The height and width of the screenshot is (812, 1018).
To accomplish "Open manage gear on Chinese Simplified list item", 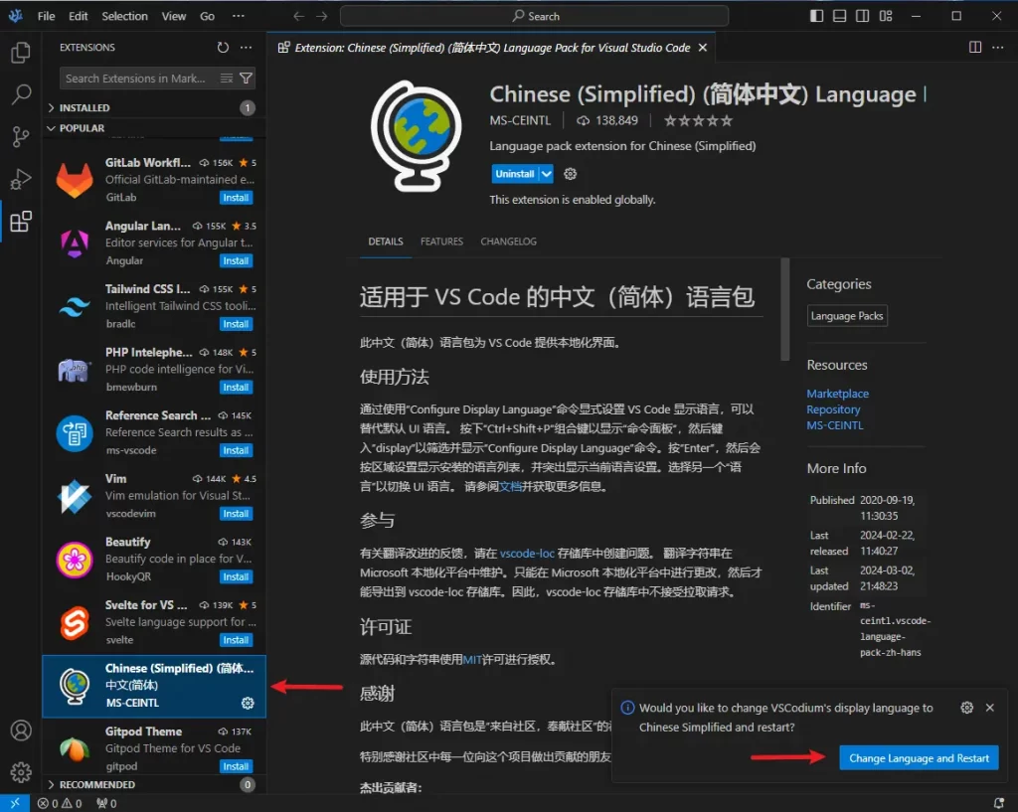I will pos(248,703).
